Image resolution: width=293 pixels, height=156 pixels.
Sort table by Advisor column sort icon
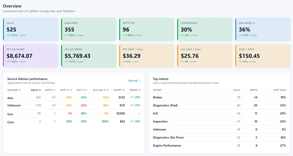[20, 90]
